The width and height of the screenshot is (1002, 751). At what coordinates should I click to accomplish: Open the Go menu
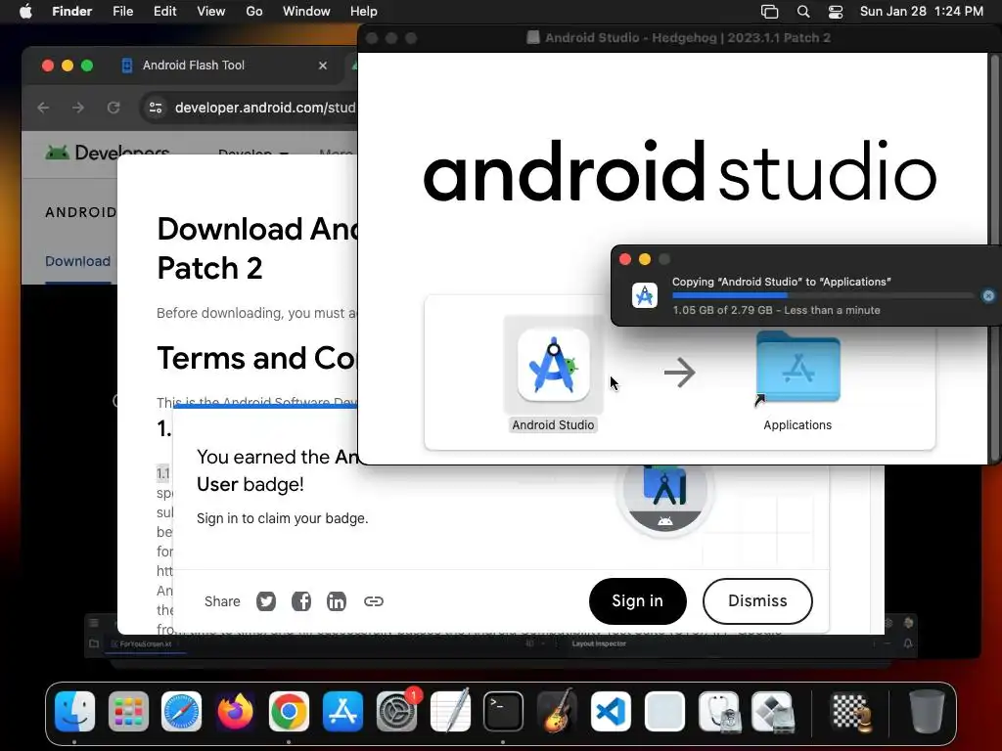(254, 12)
